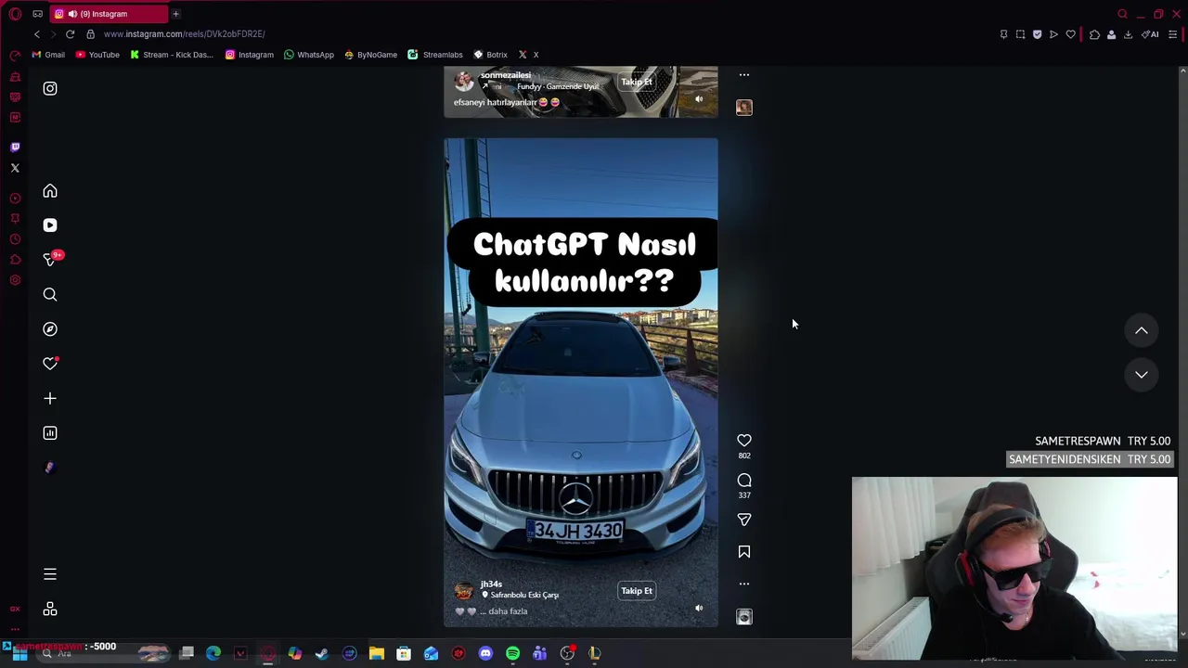Follow sonmezailesi via the Takip Et button
Image resolution: width=1188 pixels, height=668 pixels.
pos(637,82)
